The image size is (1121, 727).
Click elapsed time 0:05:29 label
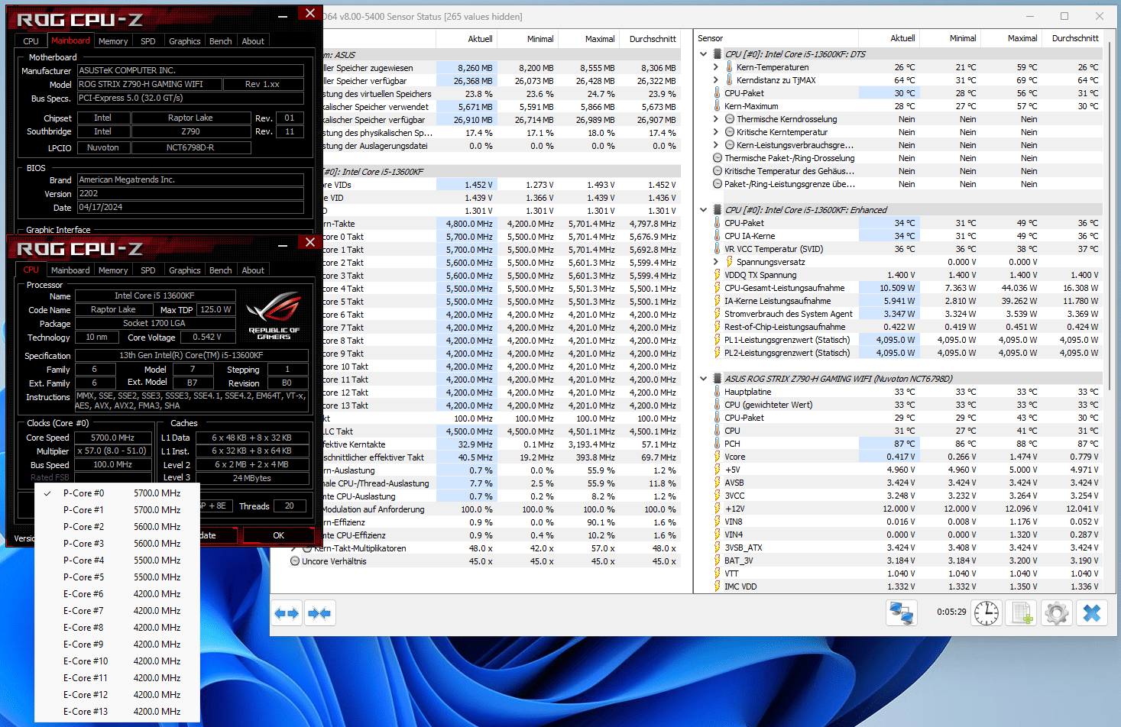pyautogui.click(x=951, y=612)
